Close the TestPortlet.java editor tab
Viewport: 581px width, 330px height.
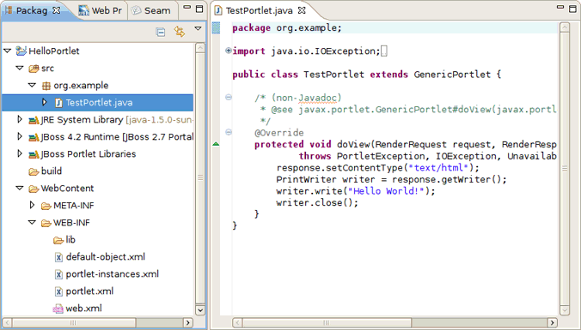coord(302,10)
